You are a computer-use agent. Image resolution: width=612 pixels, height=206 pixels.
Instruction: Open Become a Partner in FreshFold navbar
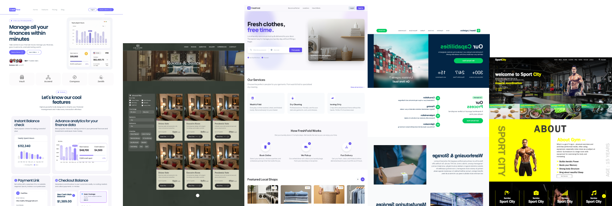pos(294,8)
